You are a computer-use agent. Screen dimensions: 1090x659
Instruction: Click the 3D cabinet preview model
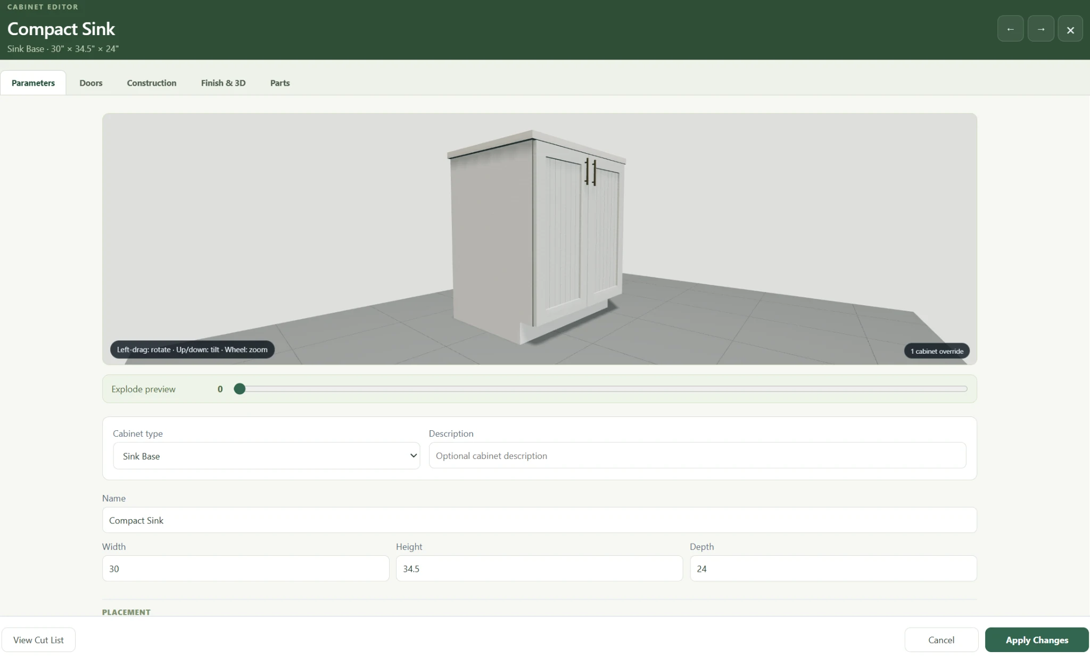pos(536,237)
